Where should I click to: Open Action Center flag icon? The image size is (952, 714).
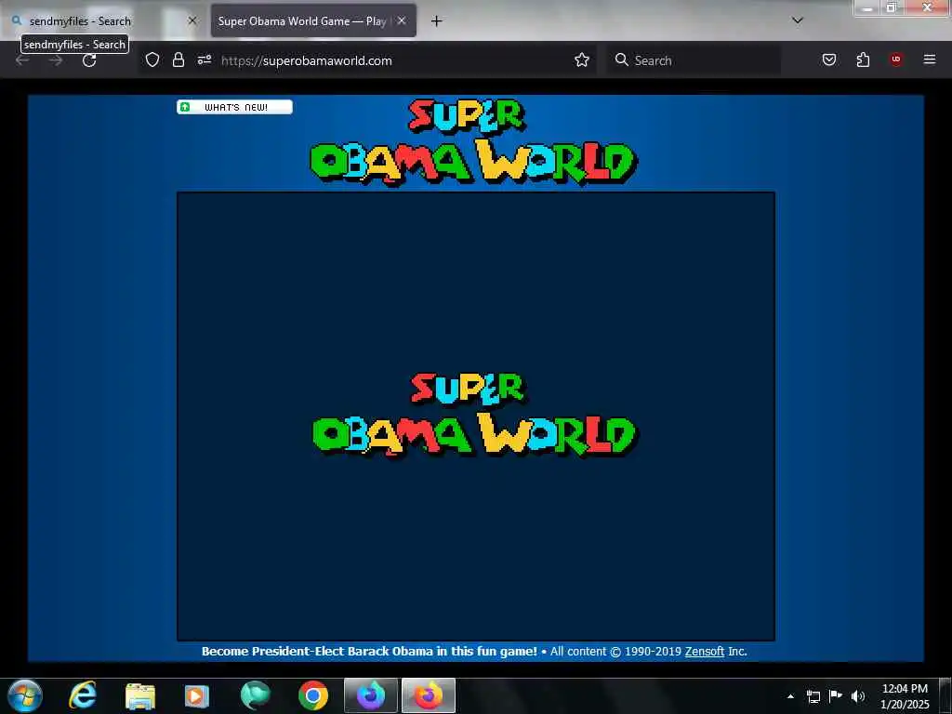click(836, 695)
